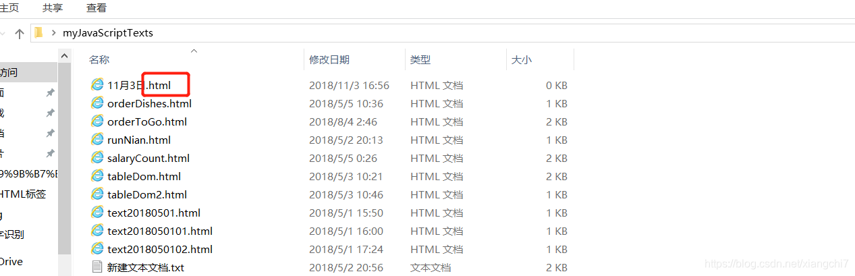855x276 pixels.
Task: Click the date 2018/5/2 20:13
Action: 346,140
